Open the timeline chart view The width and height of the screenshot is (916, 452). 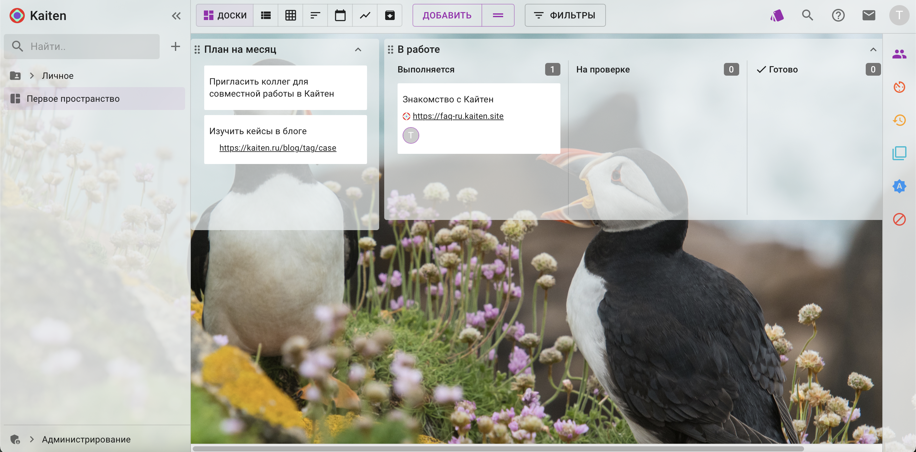click(365, 15)
